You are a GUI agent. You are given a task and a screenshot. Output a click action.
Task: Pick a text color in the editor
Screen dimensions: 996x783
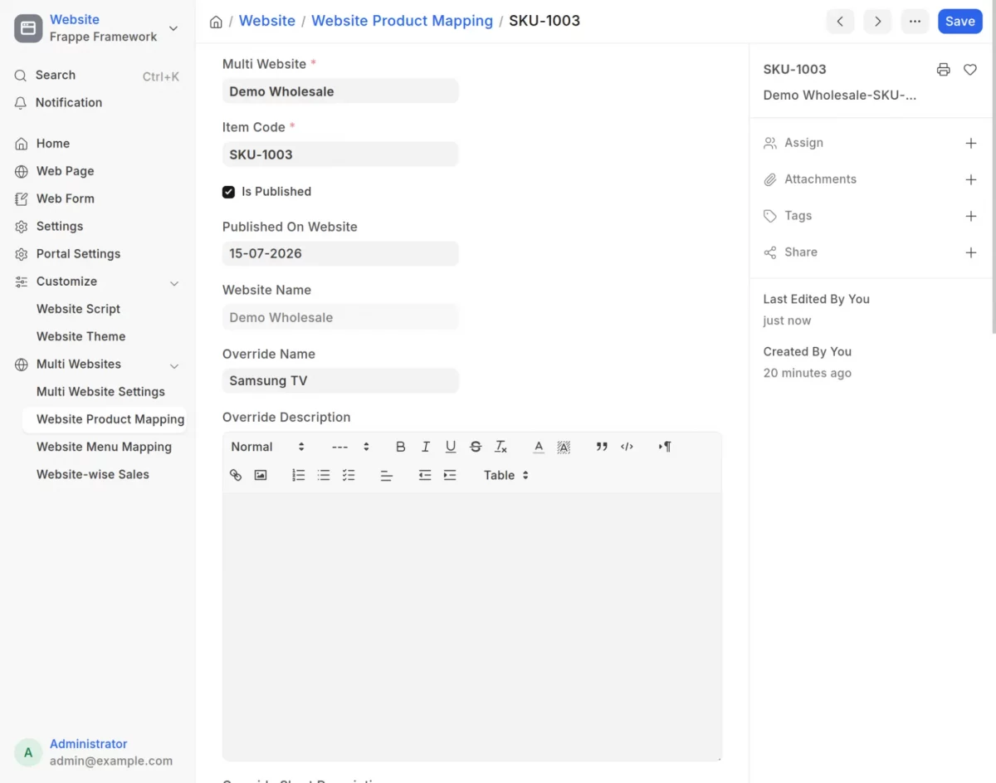tap(539, 447)
